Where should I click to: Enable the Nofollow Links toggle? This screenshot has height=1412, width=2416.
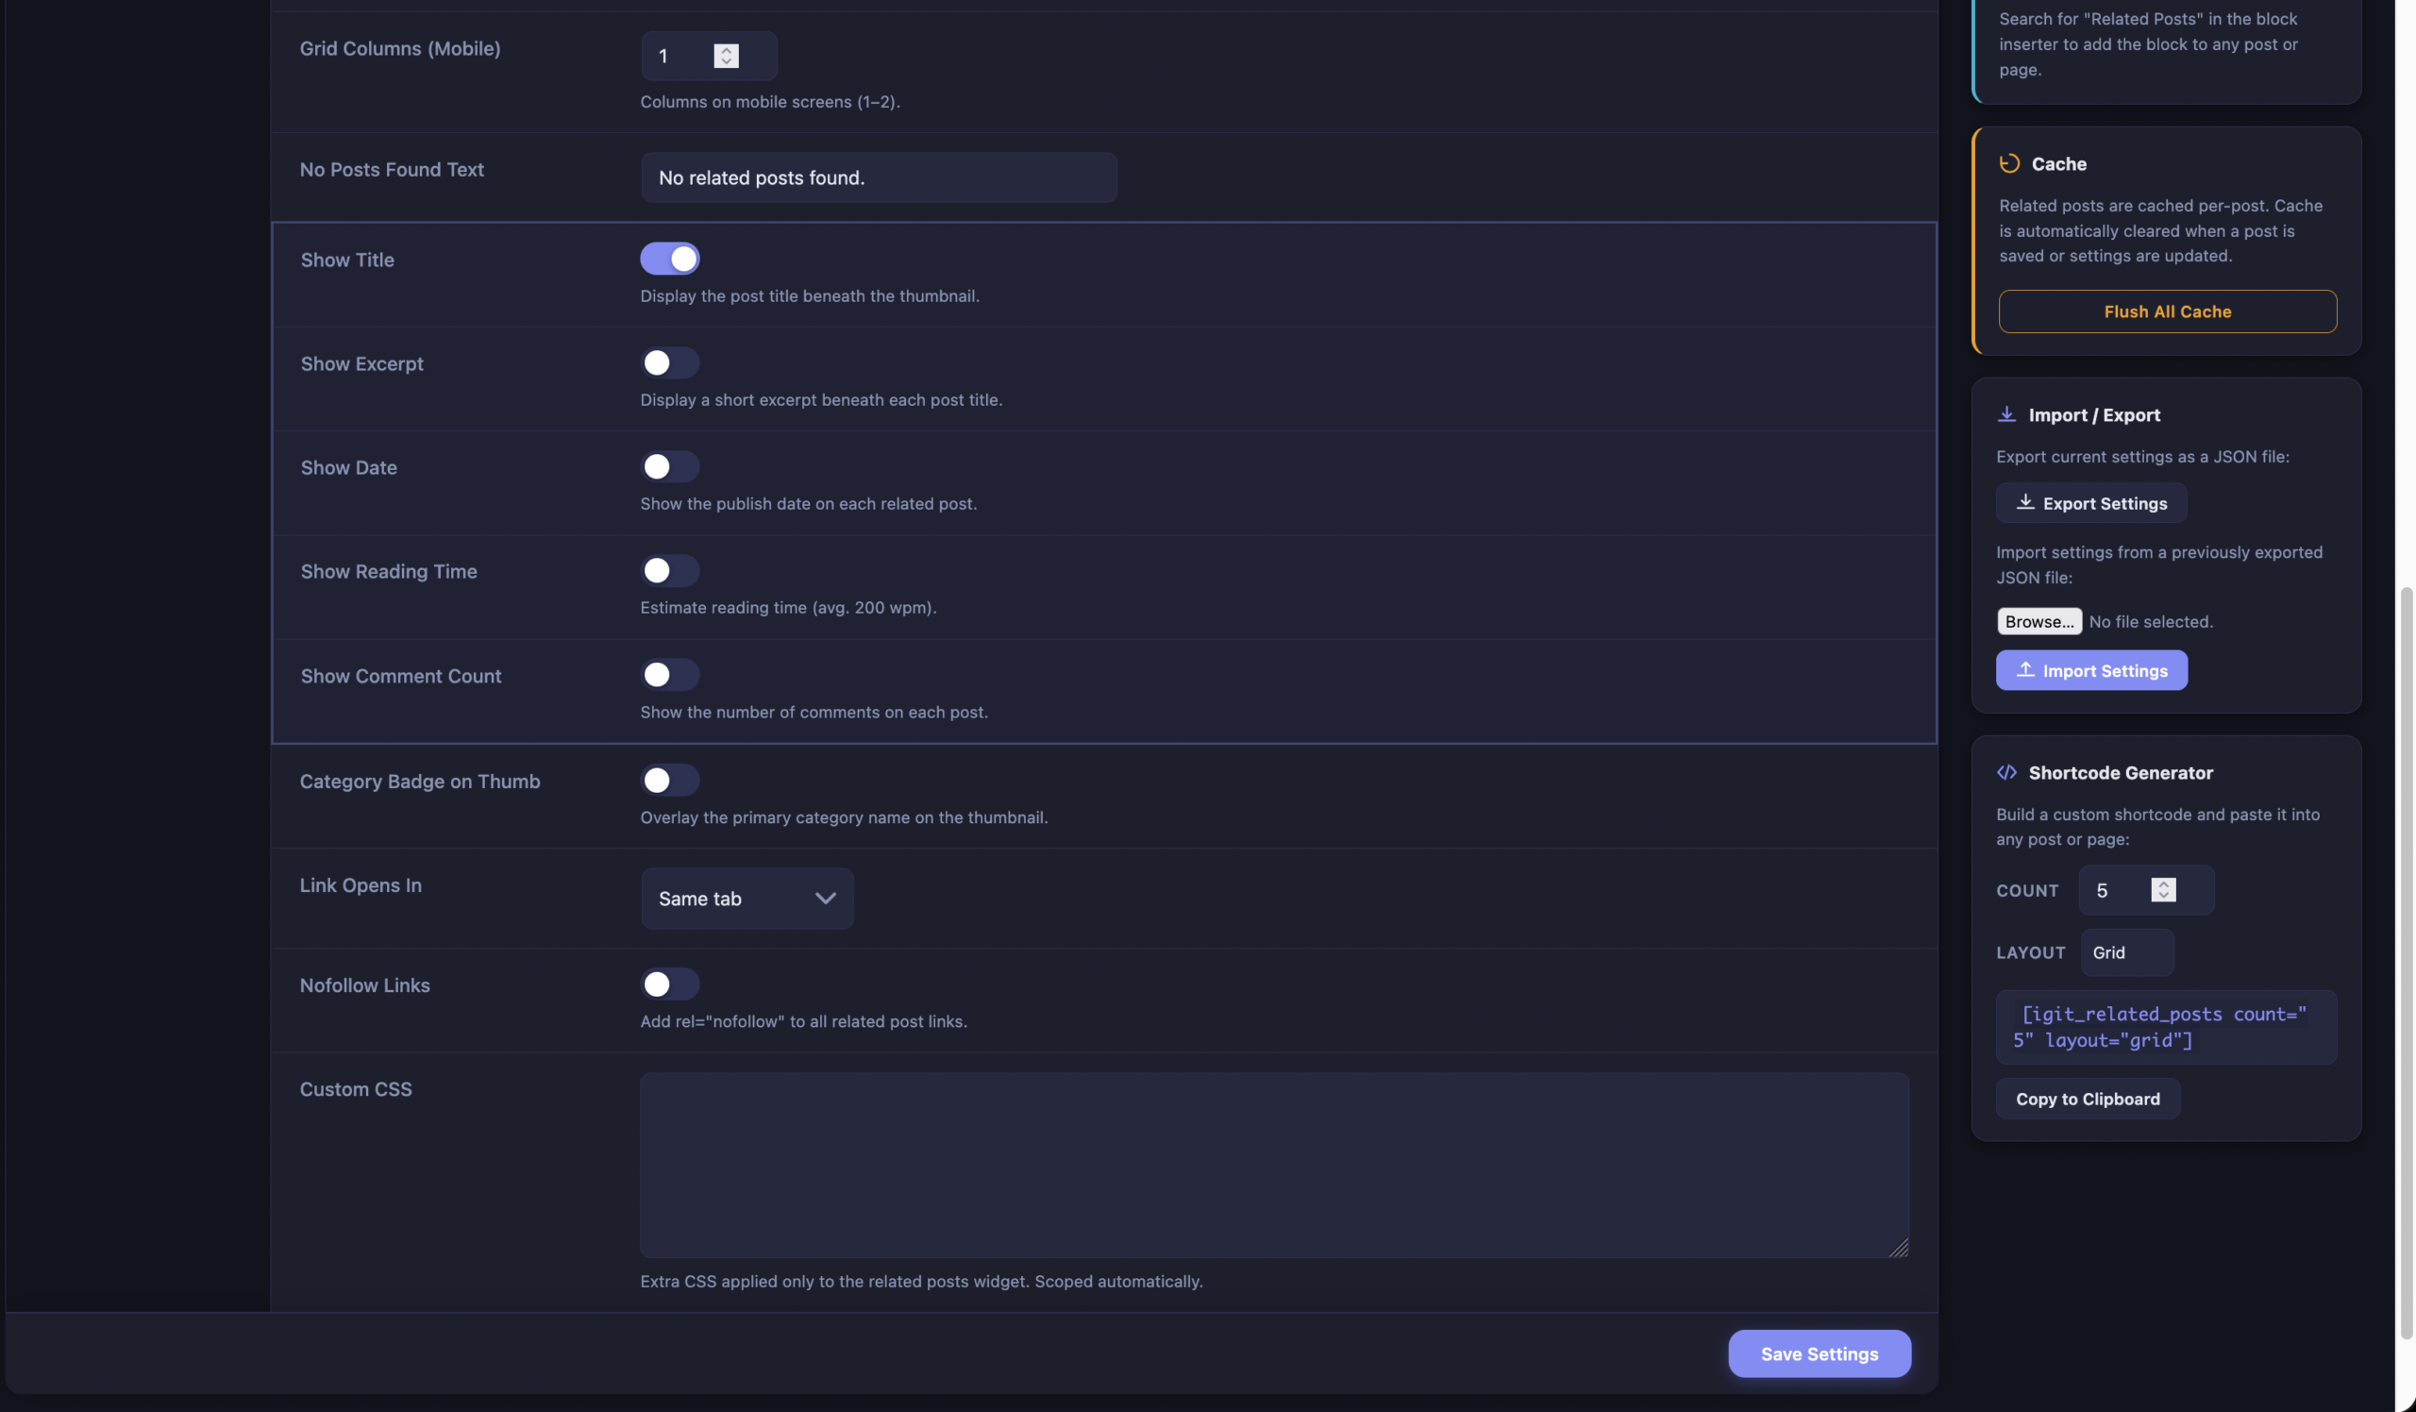point(669,983)
